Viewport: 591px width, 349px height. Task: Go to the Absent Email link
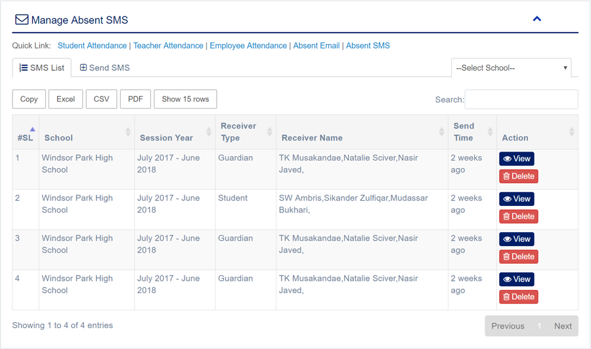pyautogui.click(x=317, y=46)
